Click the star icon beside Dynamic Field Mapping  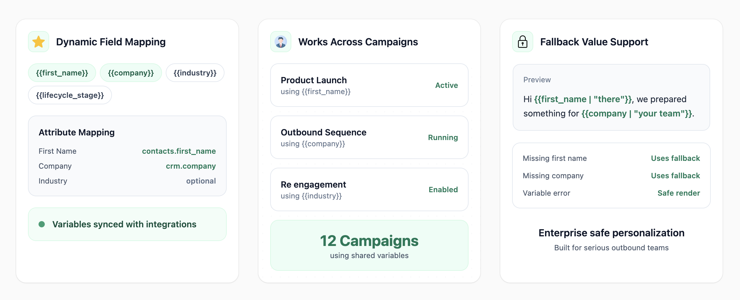pyautogui.click(x=39, y=42)
